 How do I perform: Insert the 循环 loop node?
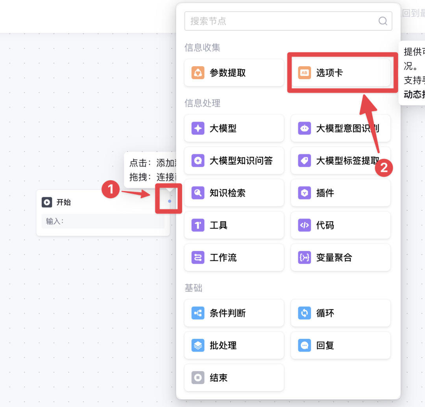point(340,313)
